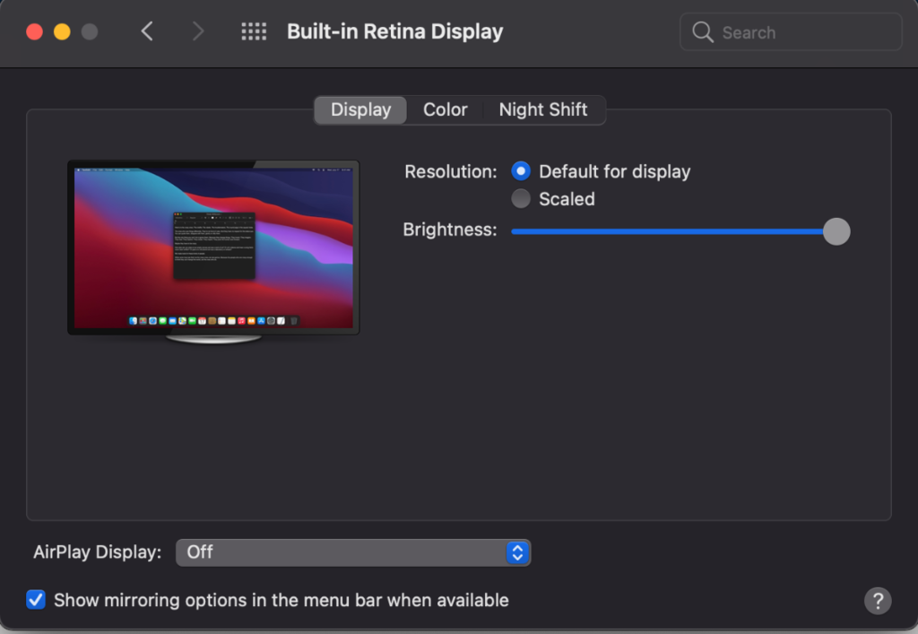918x634 pixels.
Task: Click the display preview thumbnail
Action: point(213,248)
